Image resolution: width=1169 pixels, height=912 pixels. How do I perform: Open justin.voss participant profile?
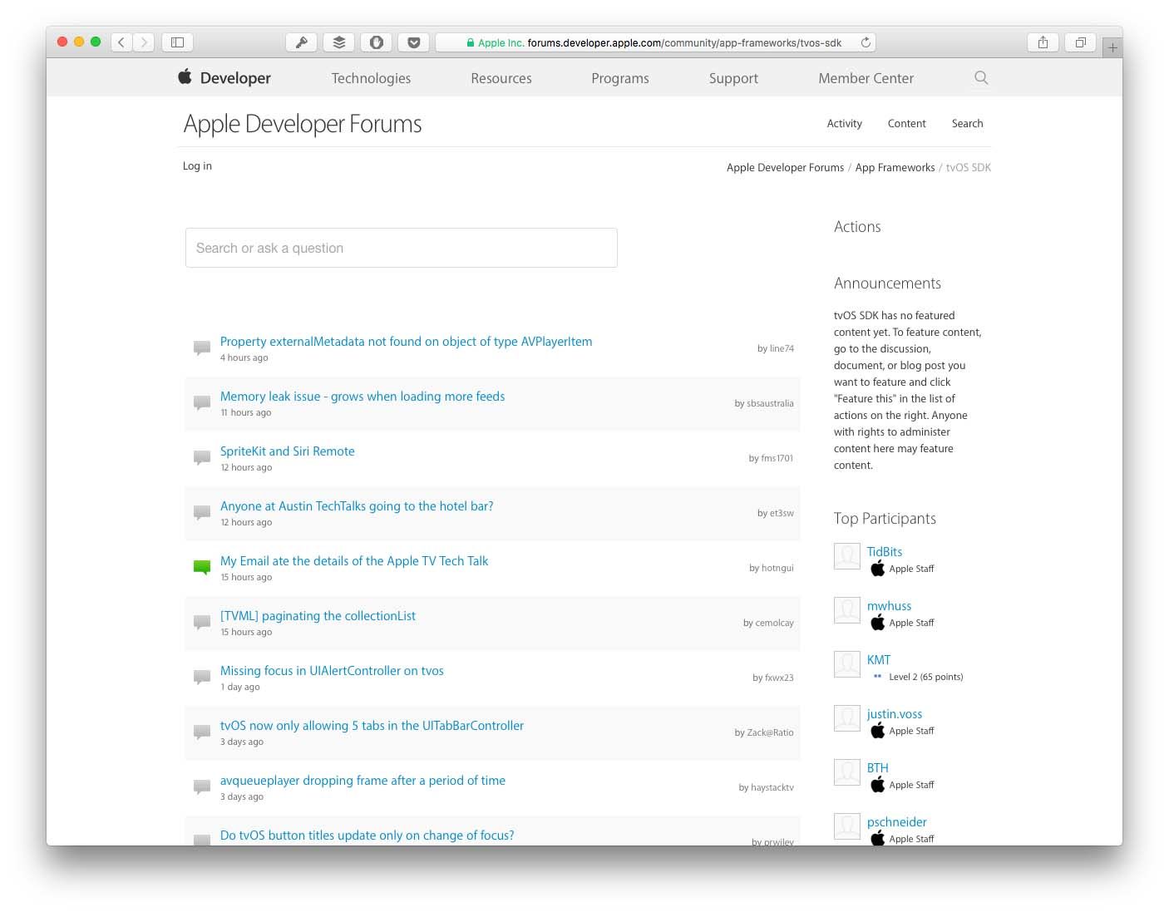[x=895, y=714]
